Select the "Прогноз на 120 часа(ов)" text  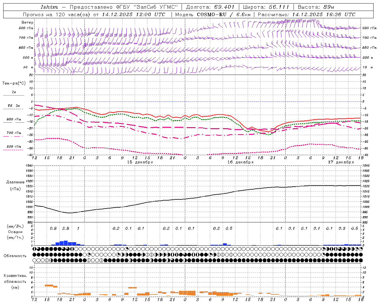57,14
